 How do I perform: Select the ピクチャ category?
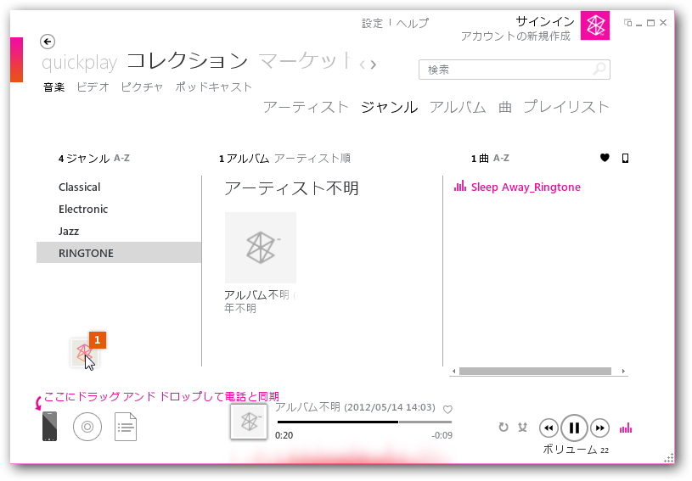point(142,87)
